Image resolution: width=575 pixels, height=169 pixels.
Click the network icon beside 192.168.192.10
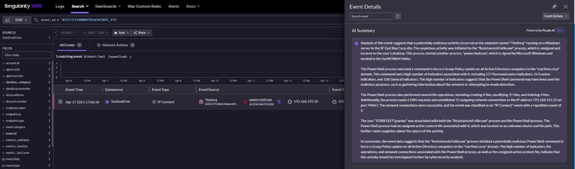(290, 102)
